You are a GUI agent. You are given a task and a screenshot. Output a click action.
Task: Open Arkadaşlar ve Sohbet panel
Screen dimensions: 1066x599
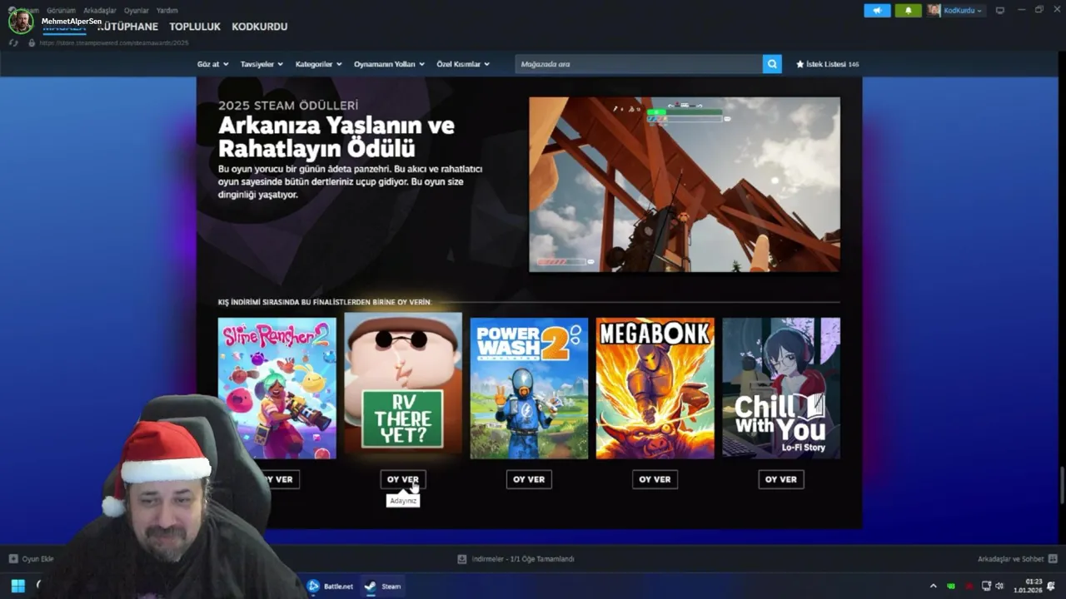[x=1018, y=559]
